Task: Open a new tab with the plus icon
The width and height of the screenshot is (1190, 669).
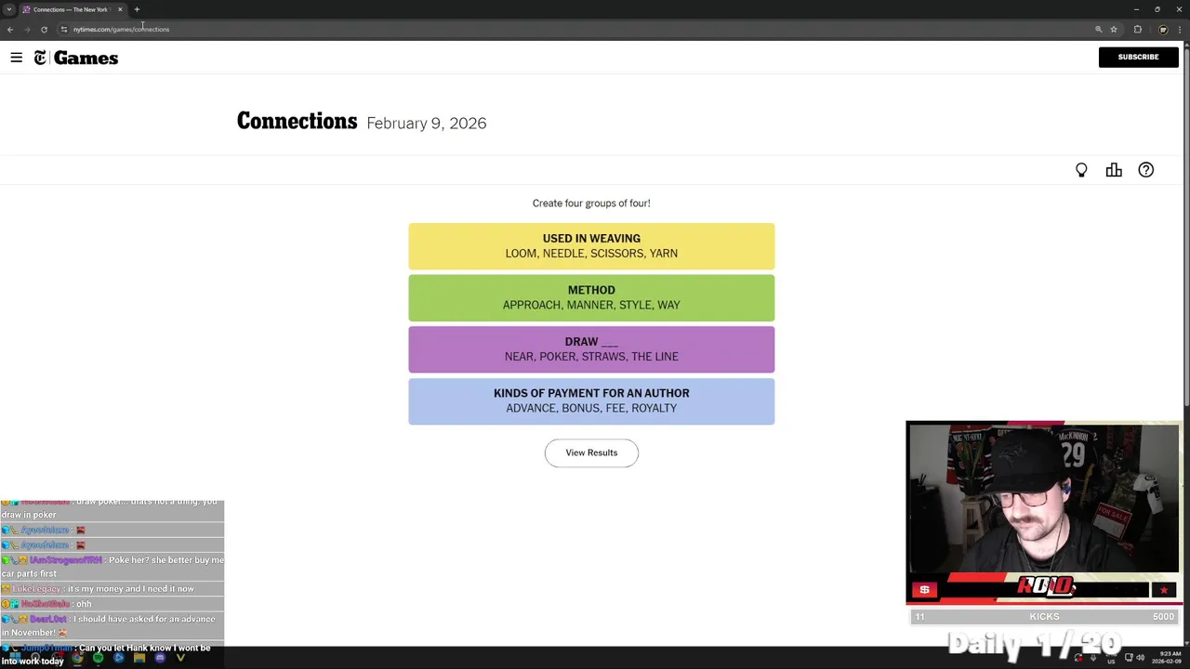Action: (x=137, y=9)
